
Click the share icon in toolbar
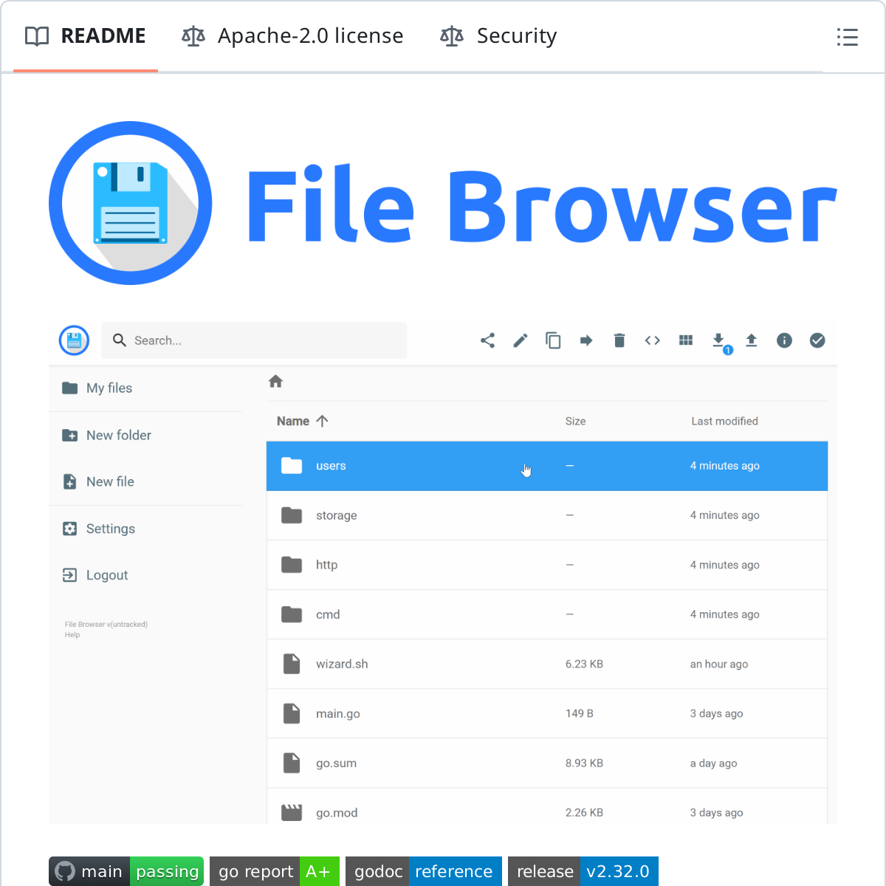click(487, 340)
